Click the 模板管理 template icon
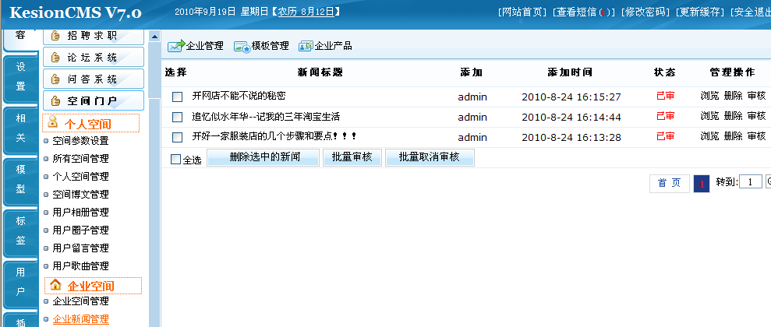The height and width of the screenshot is (327, 771). coord(242,47)
